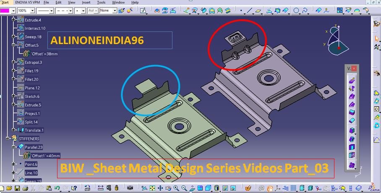This screenshot has width=381, height=193.
Task: Open the Insert menu
Action: click(86, 3)
